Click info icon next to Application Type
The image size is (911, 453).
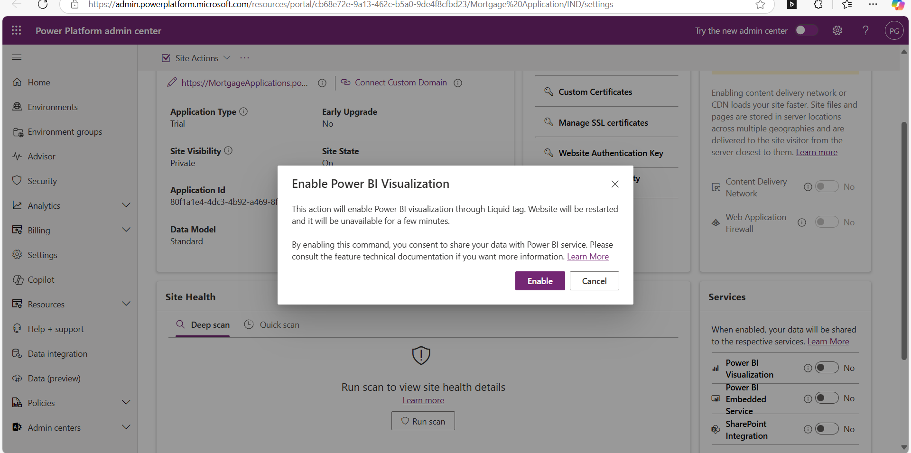[x=243, y=111]
